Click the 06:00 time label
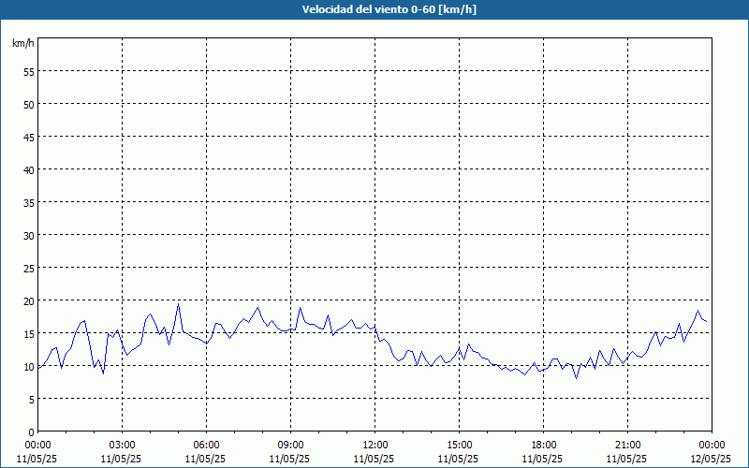This screenshot has width=749, height=468. point(206,445)
